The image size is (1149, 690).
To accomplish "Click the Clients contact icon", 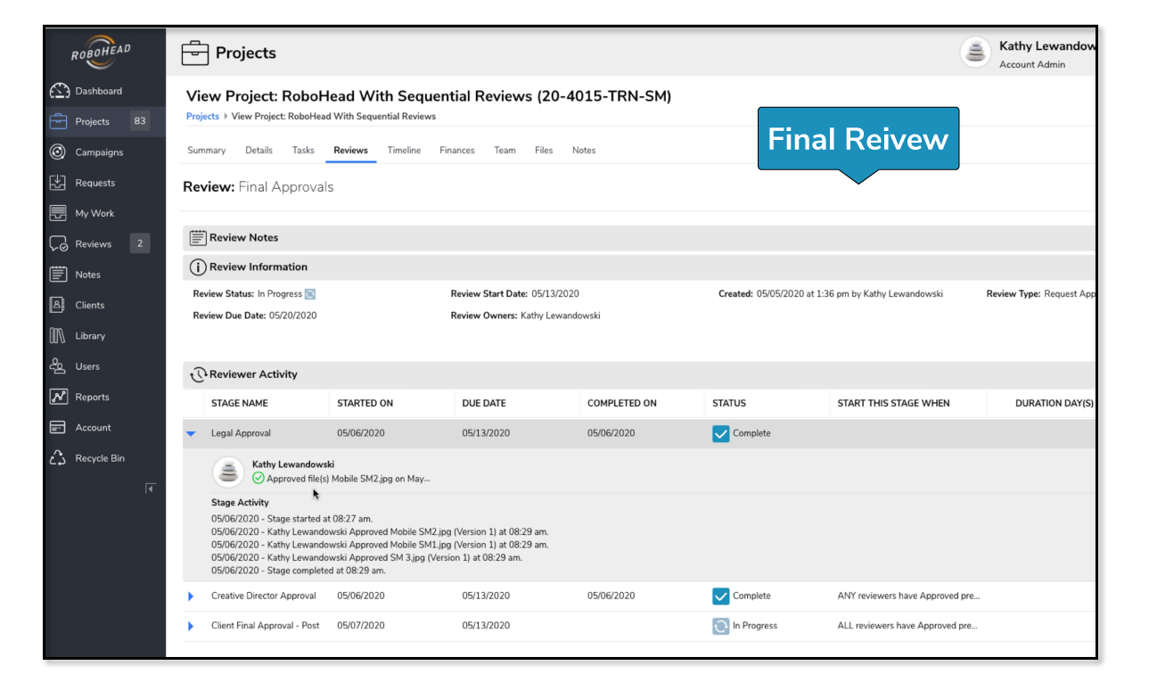I will (59, 305).
